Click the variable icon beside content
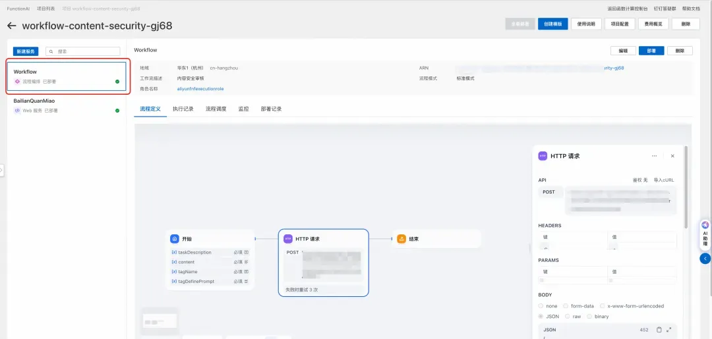The width and height of the screenshot is (712, 339). pos(174,262)
